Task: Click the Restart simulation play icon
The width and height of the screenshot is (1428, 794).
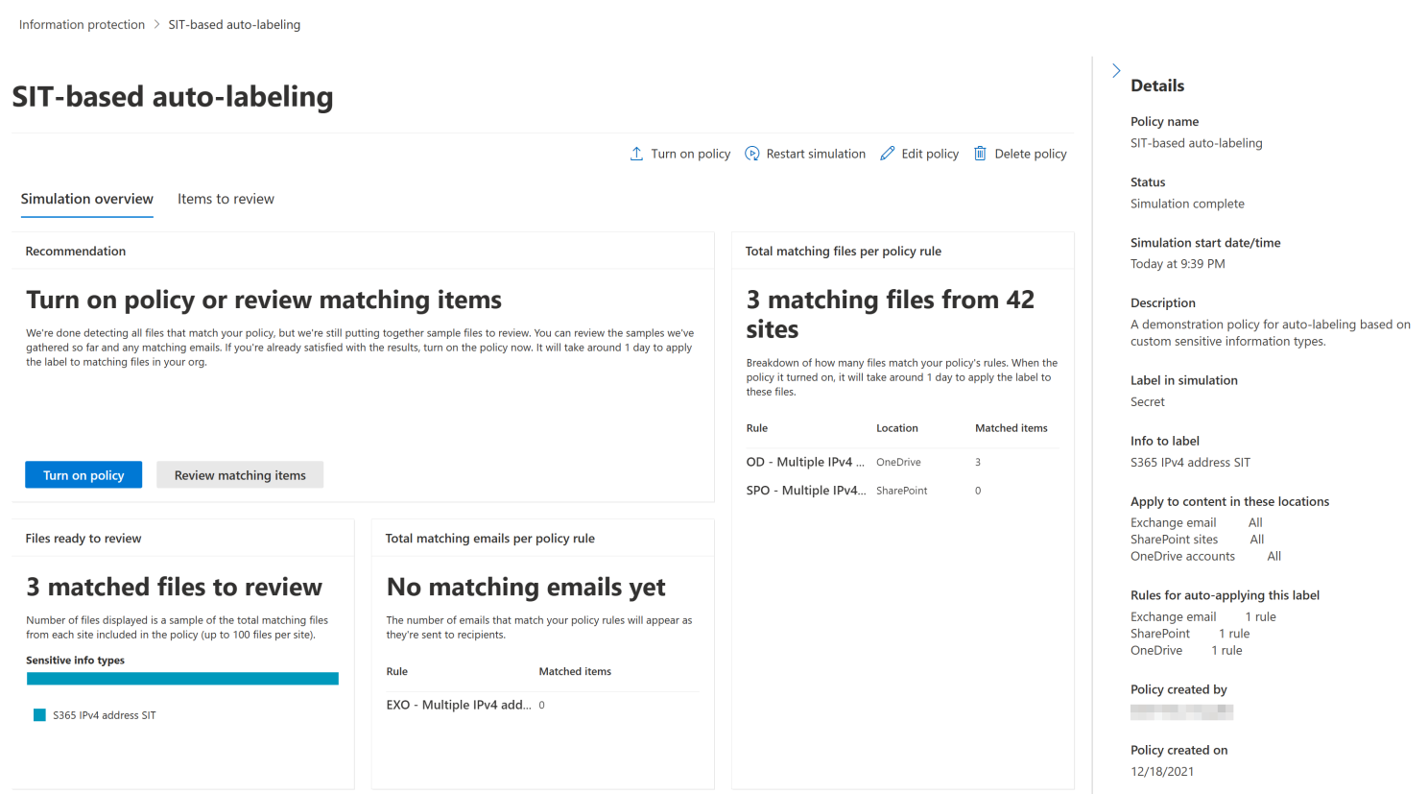Action: tap(752, 154)
